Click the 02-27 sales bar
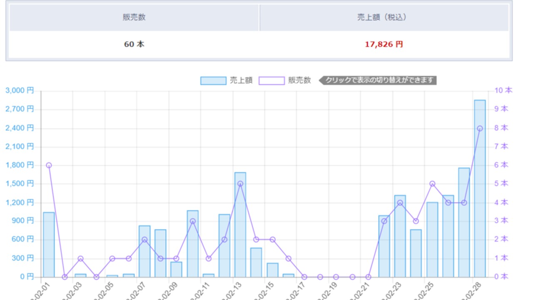This screenshot has height=300, width=533. [x=464, y=222]
